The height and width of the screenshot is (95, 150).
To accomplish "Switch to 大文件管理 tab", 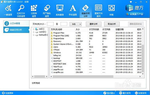I will point(16,23).
